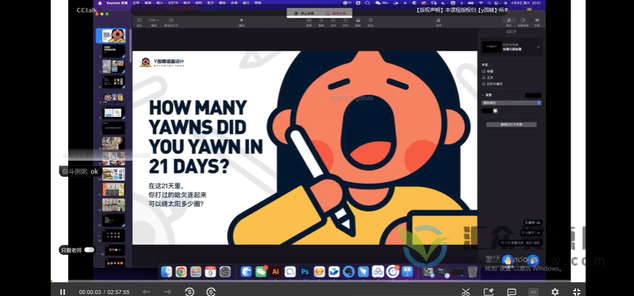This screenshot has height=296, width=634.
Task: Launch Illustrator from the dock
Action: 276,272
